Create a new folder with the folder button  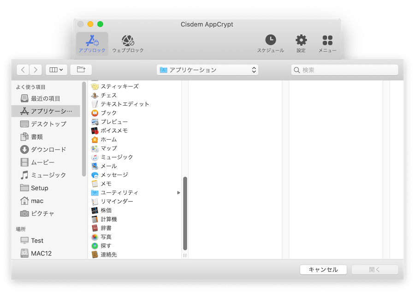81,70
